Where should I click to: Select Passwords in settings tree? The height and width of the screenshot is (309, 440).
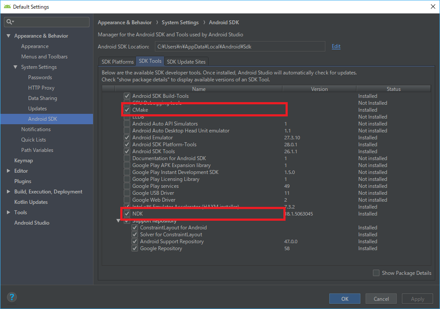coord(40,77)
